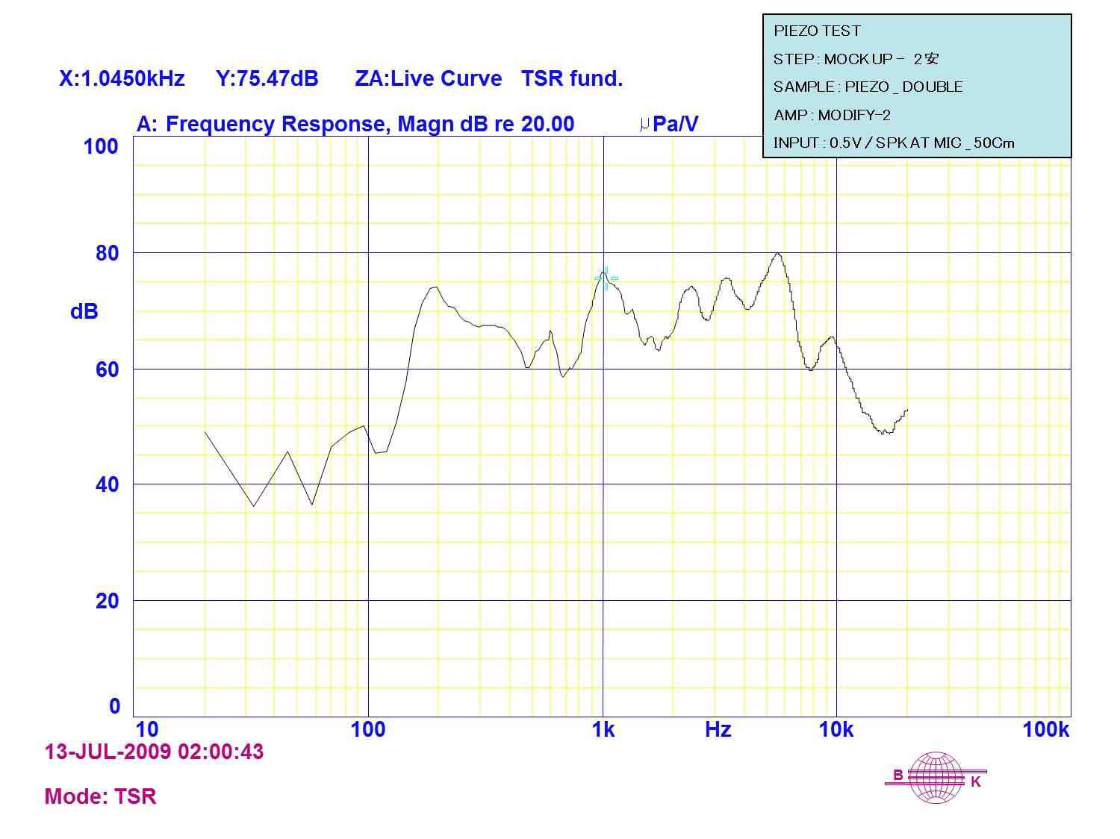Viewport: 1120px width, 839px height.
Task: Click the cyan cursor marker on the curve
Action: [606, 278]
